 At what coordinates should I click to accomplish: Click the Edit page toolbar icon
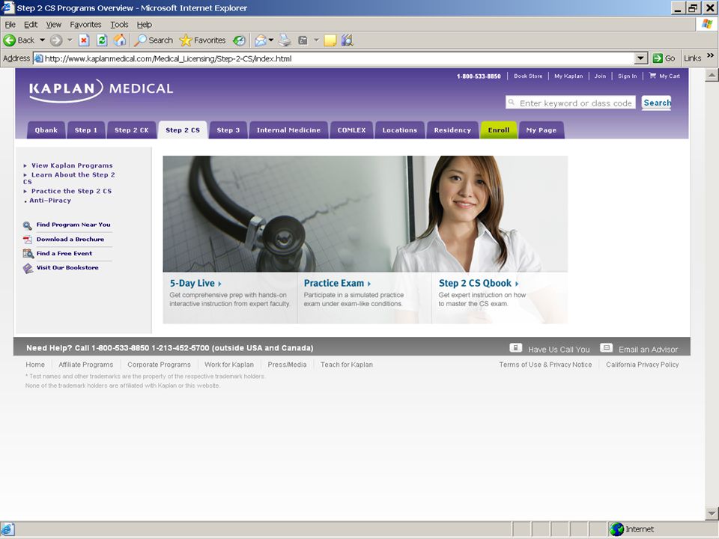(303, 40)
